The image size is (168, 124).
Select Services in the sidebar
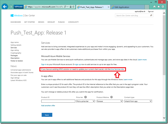coord(14,48)
